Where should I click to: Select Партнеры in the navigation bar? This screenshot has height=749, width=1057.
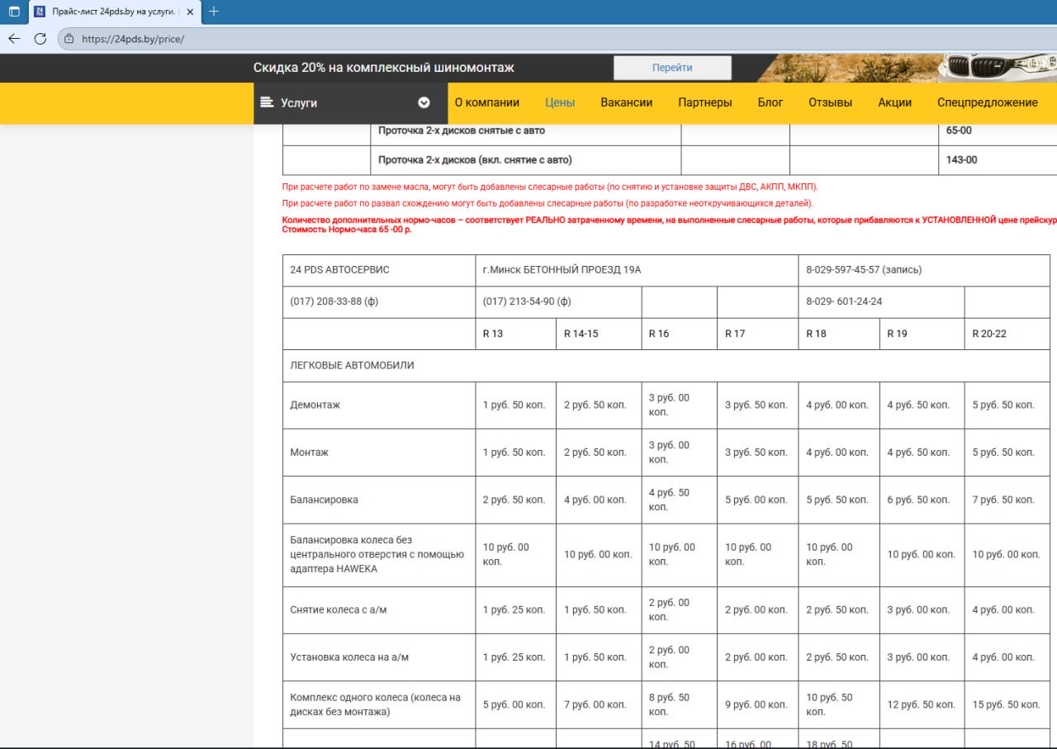tap(704, 102)
